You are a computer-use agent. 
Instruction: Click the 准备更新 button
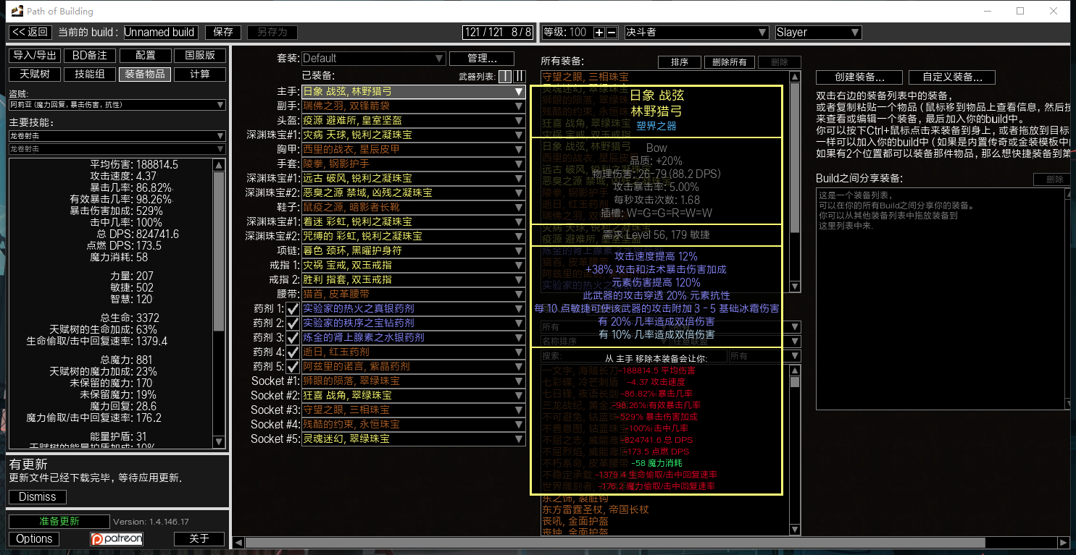pos(59,522)
